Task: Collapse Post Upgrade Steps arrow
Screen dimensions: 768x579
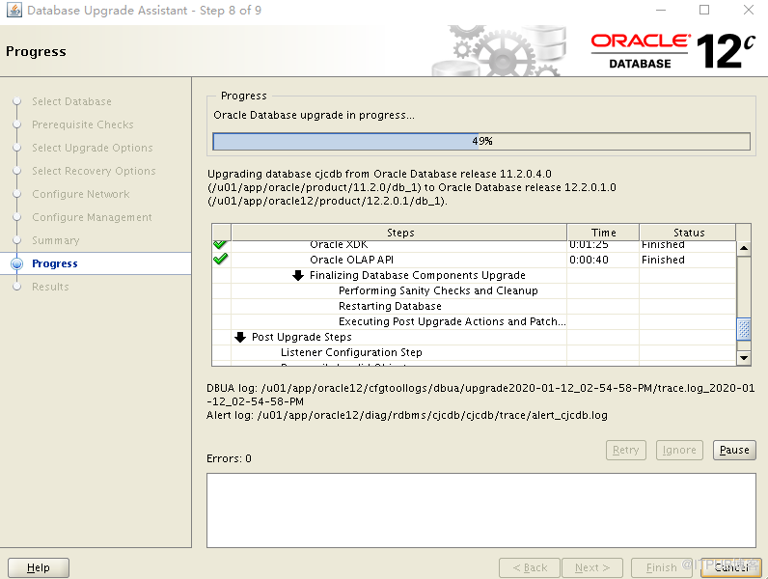Action: coord(240,337)
